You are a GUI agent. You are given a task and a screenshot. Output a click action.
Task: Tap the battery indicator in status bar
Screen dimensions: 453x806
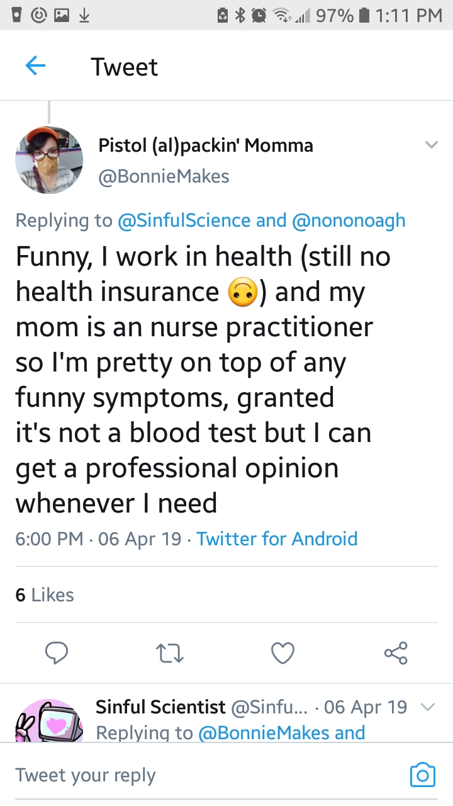tap(363, 16)
